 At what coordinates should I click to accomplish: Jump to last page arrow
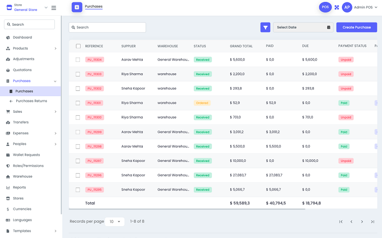point(372,222)
